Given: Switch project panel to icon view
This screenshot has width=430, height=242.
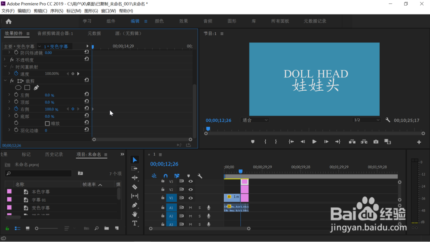Looking at the screenshot, I should click(28, 228).
